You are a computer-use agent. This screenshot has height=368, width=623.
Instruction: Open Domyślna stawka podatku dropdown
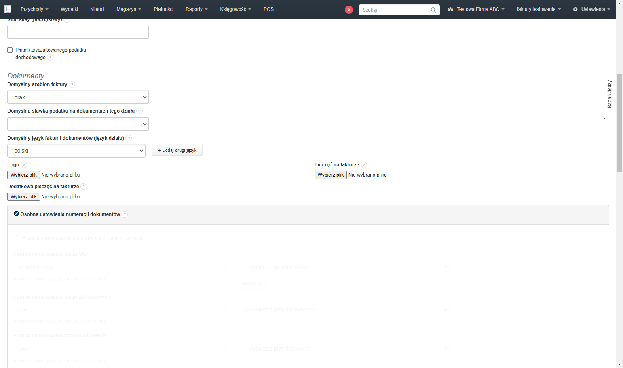(78, 124)
